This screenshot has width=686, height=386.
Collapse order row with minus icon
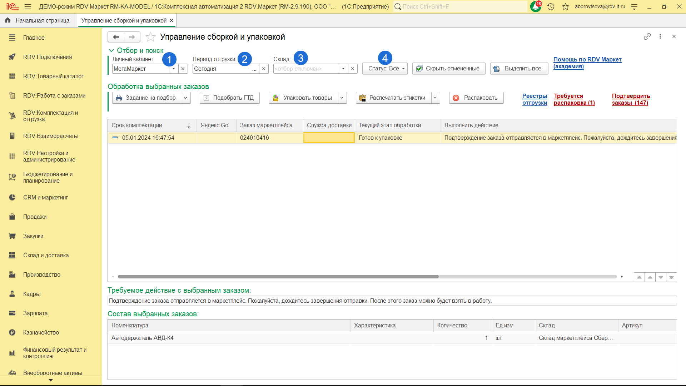pyautogui.click(x=115, y=138)
